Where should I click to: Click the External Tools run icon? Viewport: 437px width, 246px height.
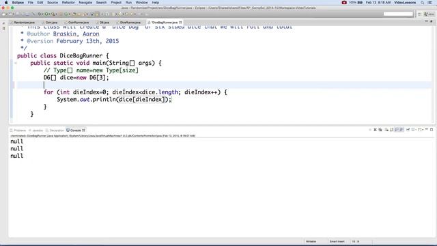tap(53, 14)
